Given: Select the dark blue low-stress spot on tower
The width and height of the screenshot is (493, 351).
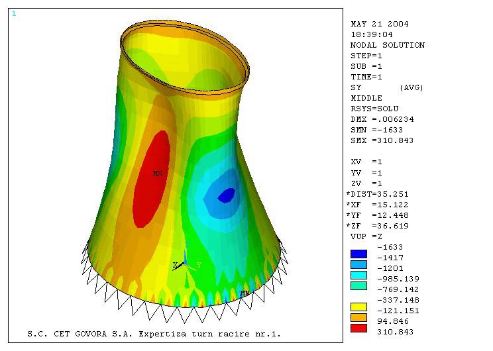Looking at the screenshot, I should [x=226, y=195].
